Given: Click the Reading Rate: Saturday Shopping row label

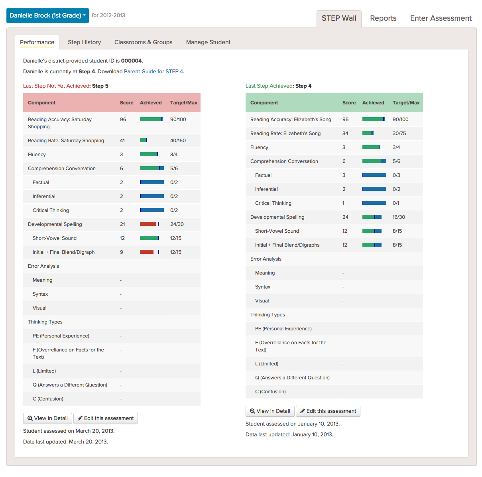Looking at the screenshot, I should pos(66,140).
